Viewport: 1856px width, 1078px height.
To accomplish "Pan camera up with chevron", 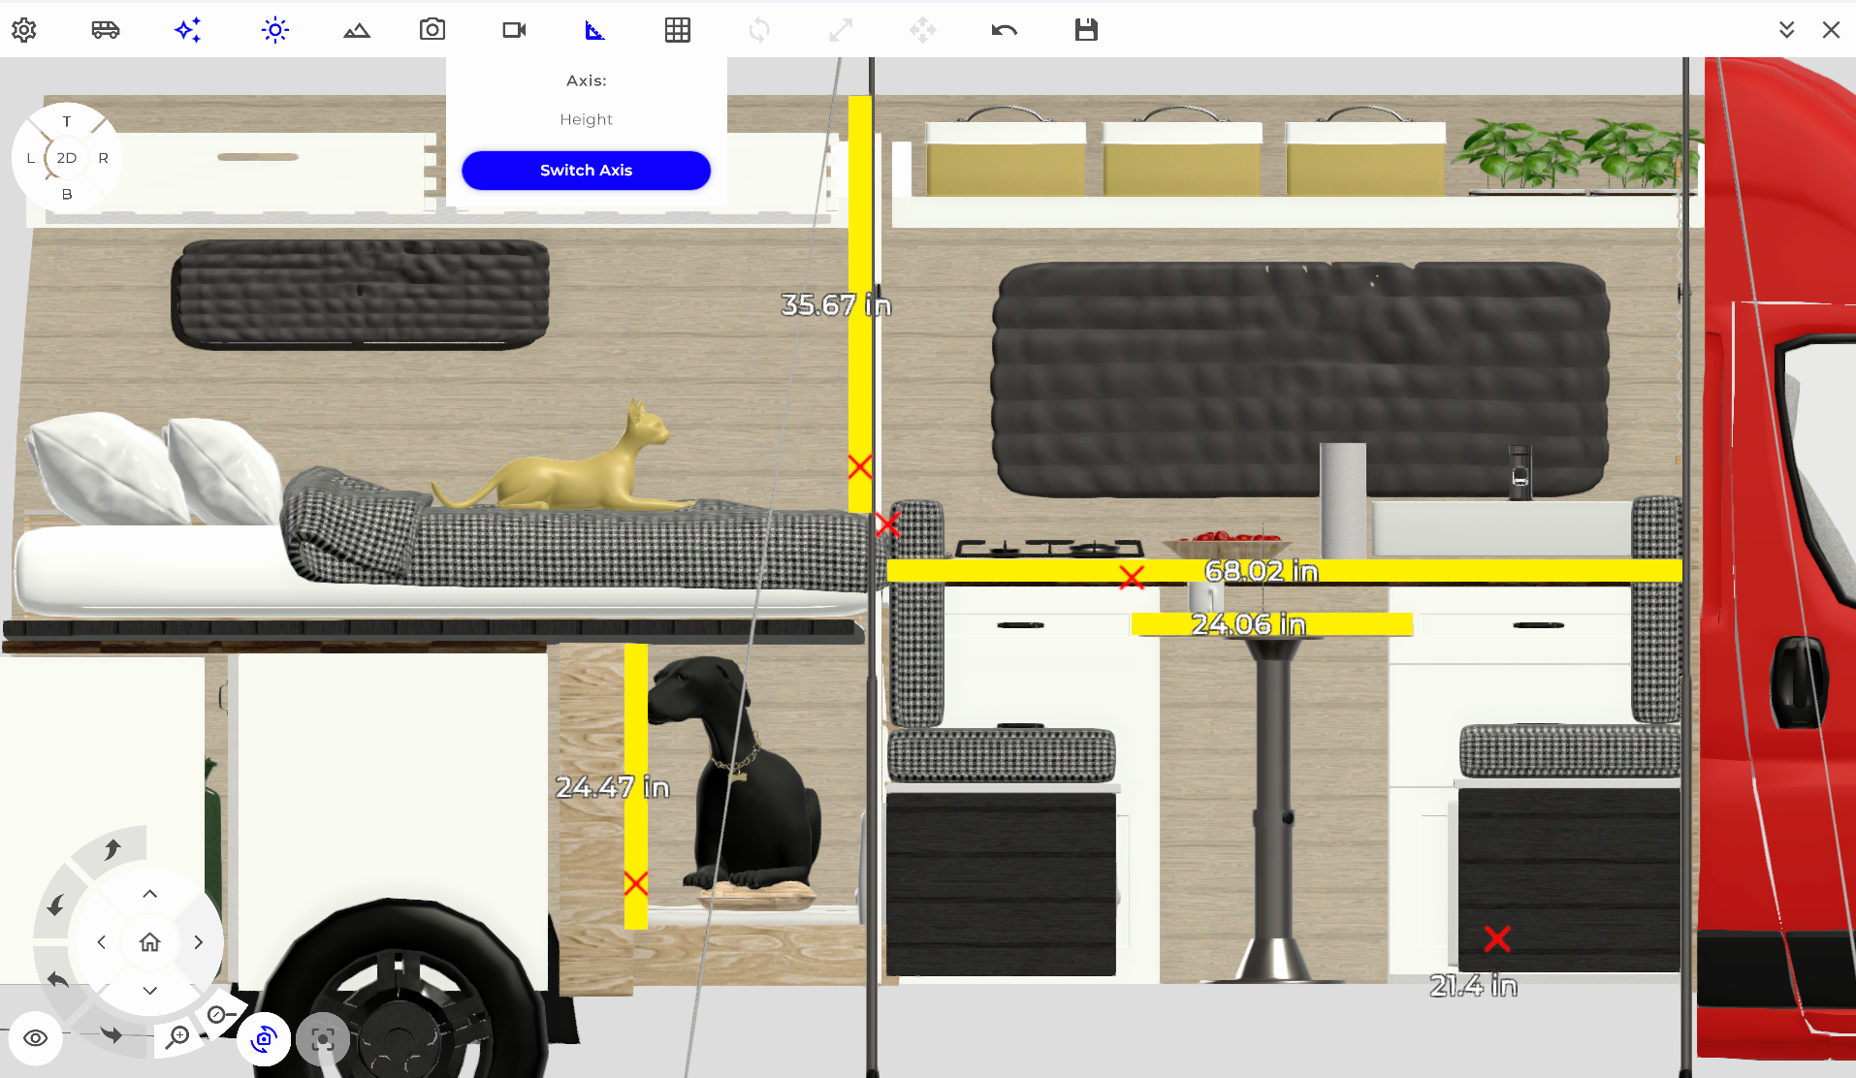I will tap(150, 894).
